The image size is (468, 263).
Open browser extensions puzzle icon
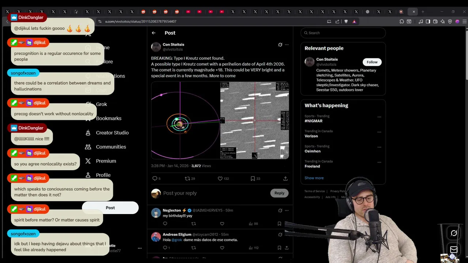tap(401, 22)
